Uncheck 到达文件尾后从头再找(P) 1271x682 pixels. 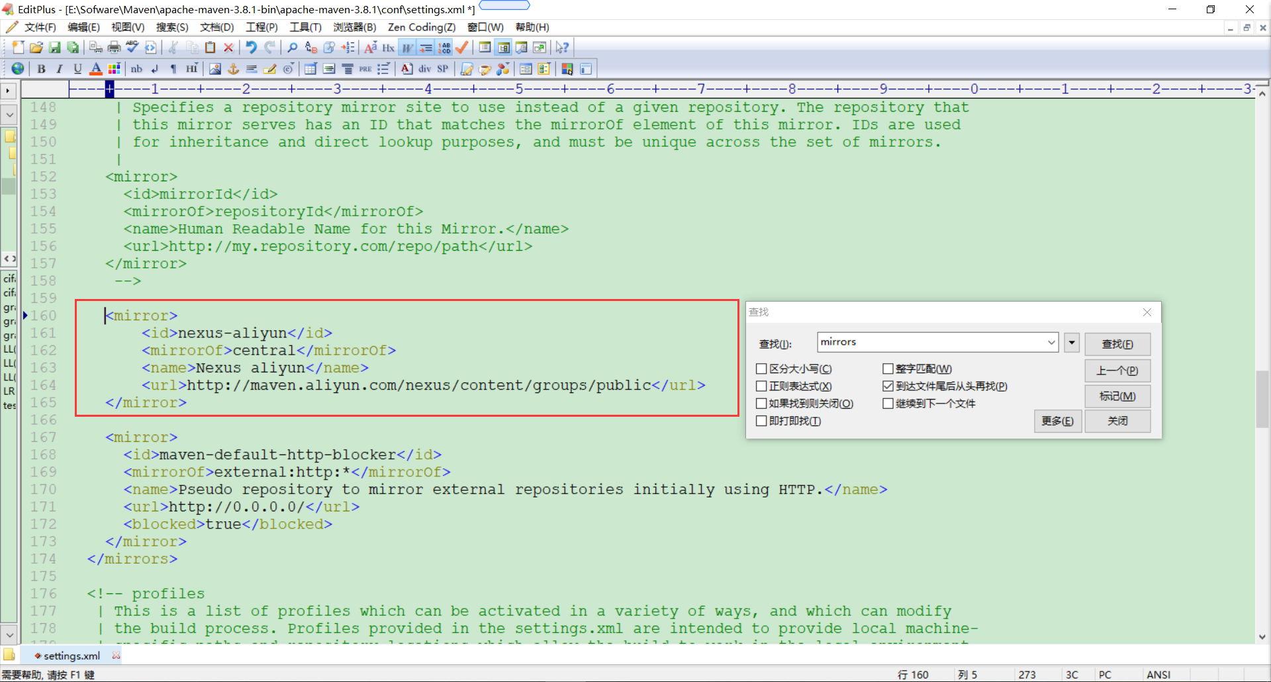coord(888,386)
